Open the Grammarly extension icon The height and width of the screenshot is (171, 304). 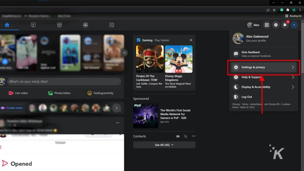coord(282,10)
